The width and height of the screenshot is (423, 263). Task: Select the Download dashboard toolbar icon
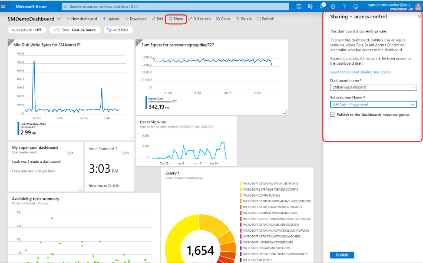(136, 19)
